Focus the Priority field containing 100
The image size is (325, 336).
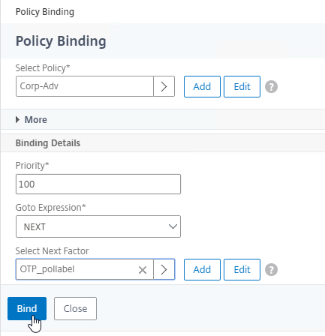98,184
